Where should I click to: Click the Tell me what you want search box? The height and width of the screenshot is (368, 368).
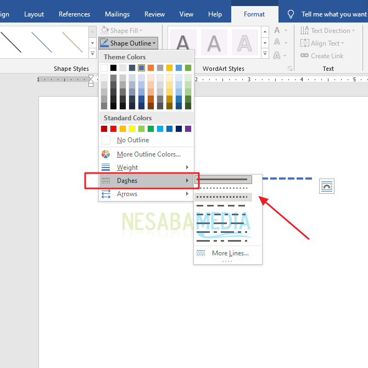pos(333,14)
